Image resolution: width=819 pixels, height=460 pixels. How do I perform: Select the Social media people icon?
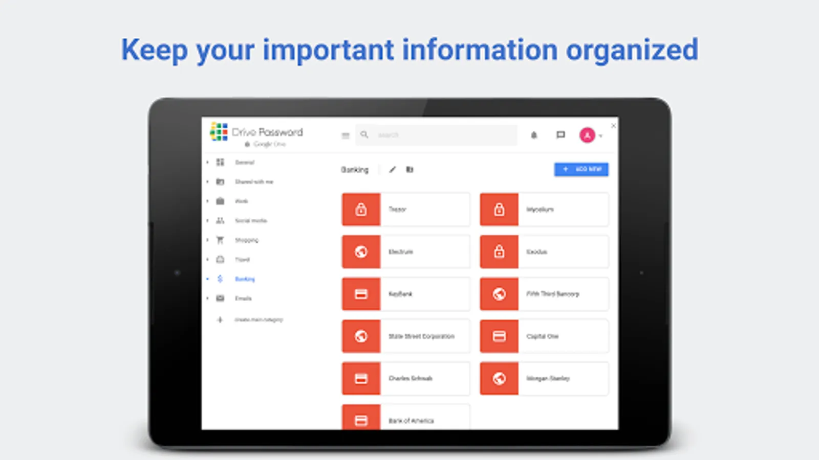[x=220, y=220]
